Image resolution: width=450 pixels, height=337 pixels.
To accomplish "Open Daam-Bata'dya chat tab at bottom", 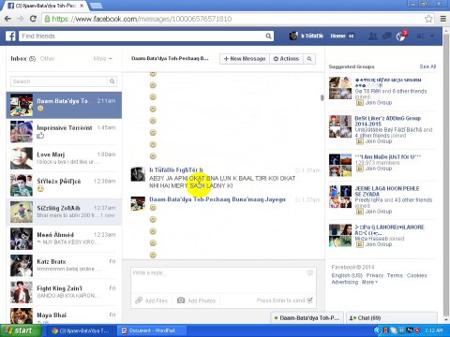I will pyautogui.click(x=307, y=318).
